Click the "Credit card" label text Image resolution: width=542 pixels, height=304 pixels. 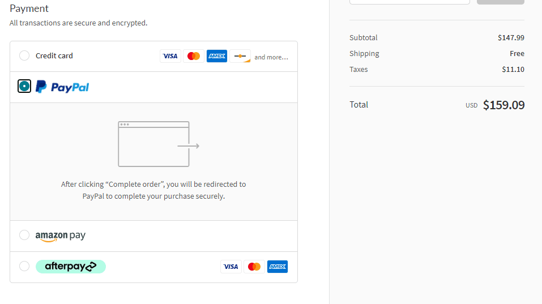click(54, 55)
